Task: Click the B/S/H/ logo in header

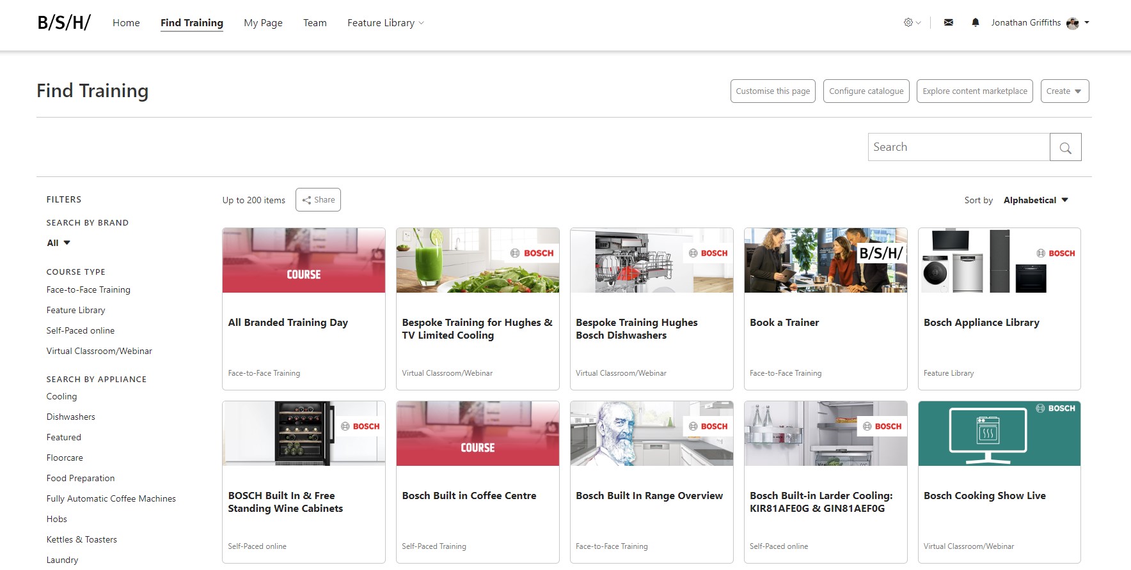Action: point(64,22)
